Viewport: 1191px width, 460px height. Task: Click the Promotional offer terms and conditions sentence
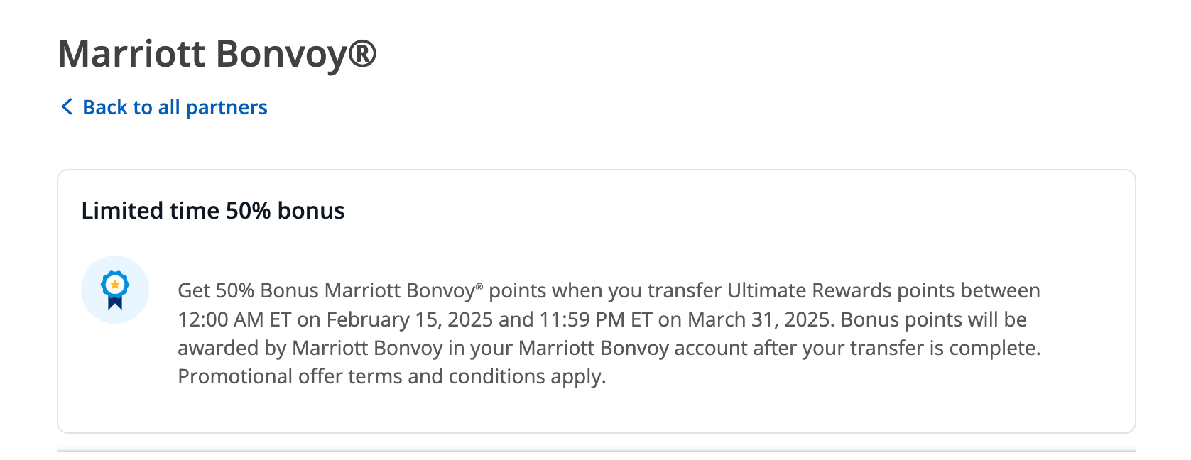click(x=392, y=376)
